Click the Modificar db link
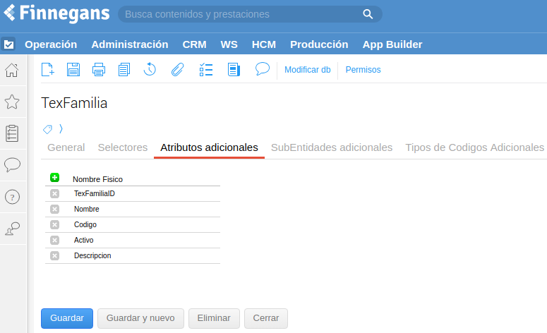The width and height of the screenshot is (547, 333). (308, 70)
